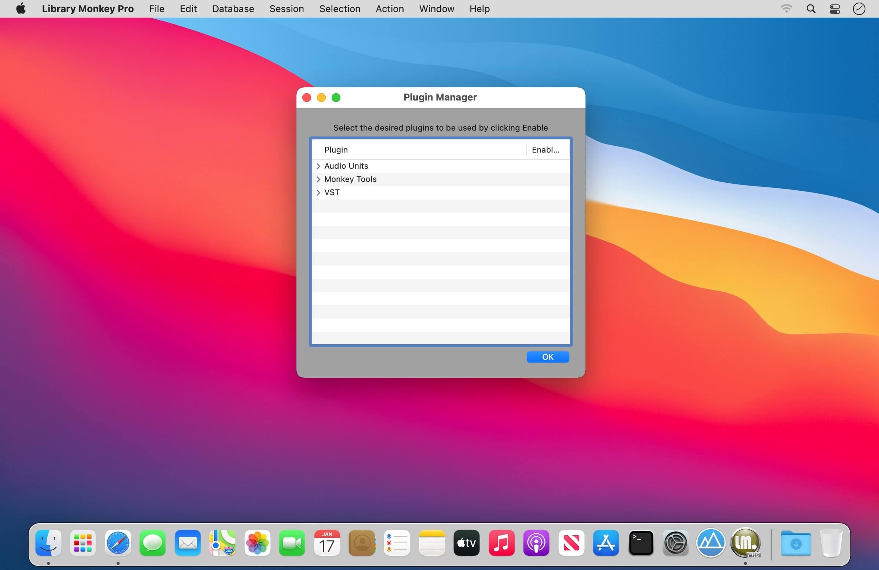This screenshot has height=570, width=879.
Task: Click the Plugin column header
Action: (x=336, y=150)
